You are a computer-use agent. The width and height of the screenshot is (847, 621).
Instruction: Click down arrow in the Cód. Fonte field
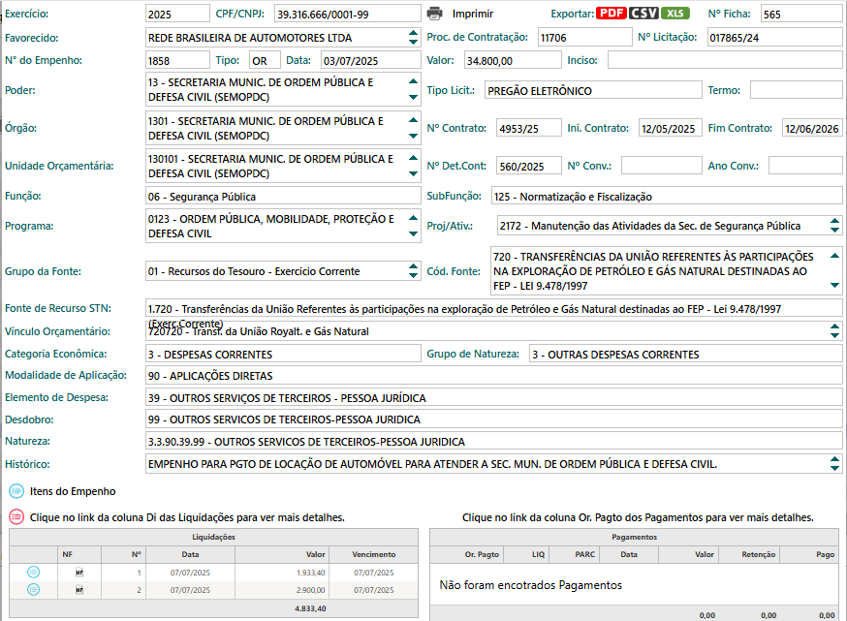(x=835, y=285)
